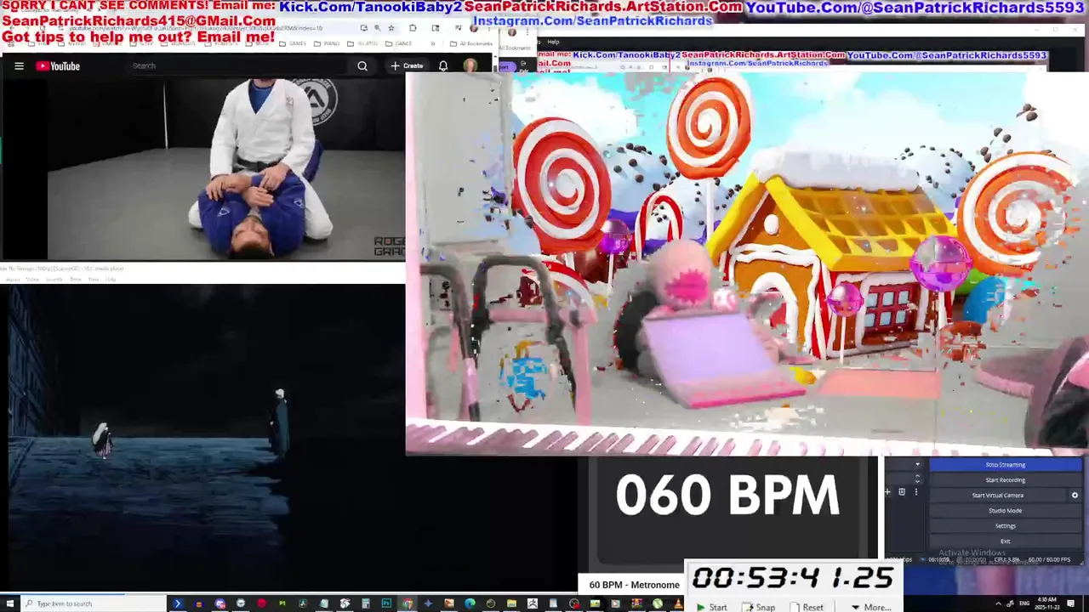Open Photoshop from the taskbar
The image size is (1089, 612).
pos(386,603)
